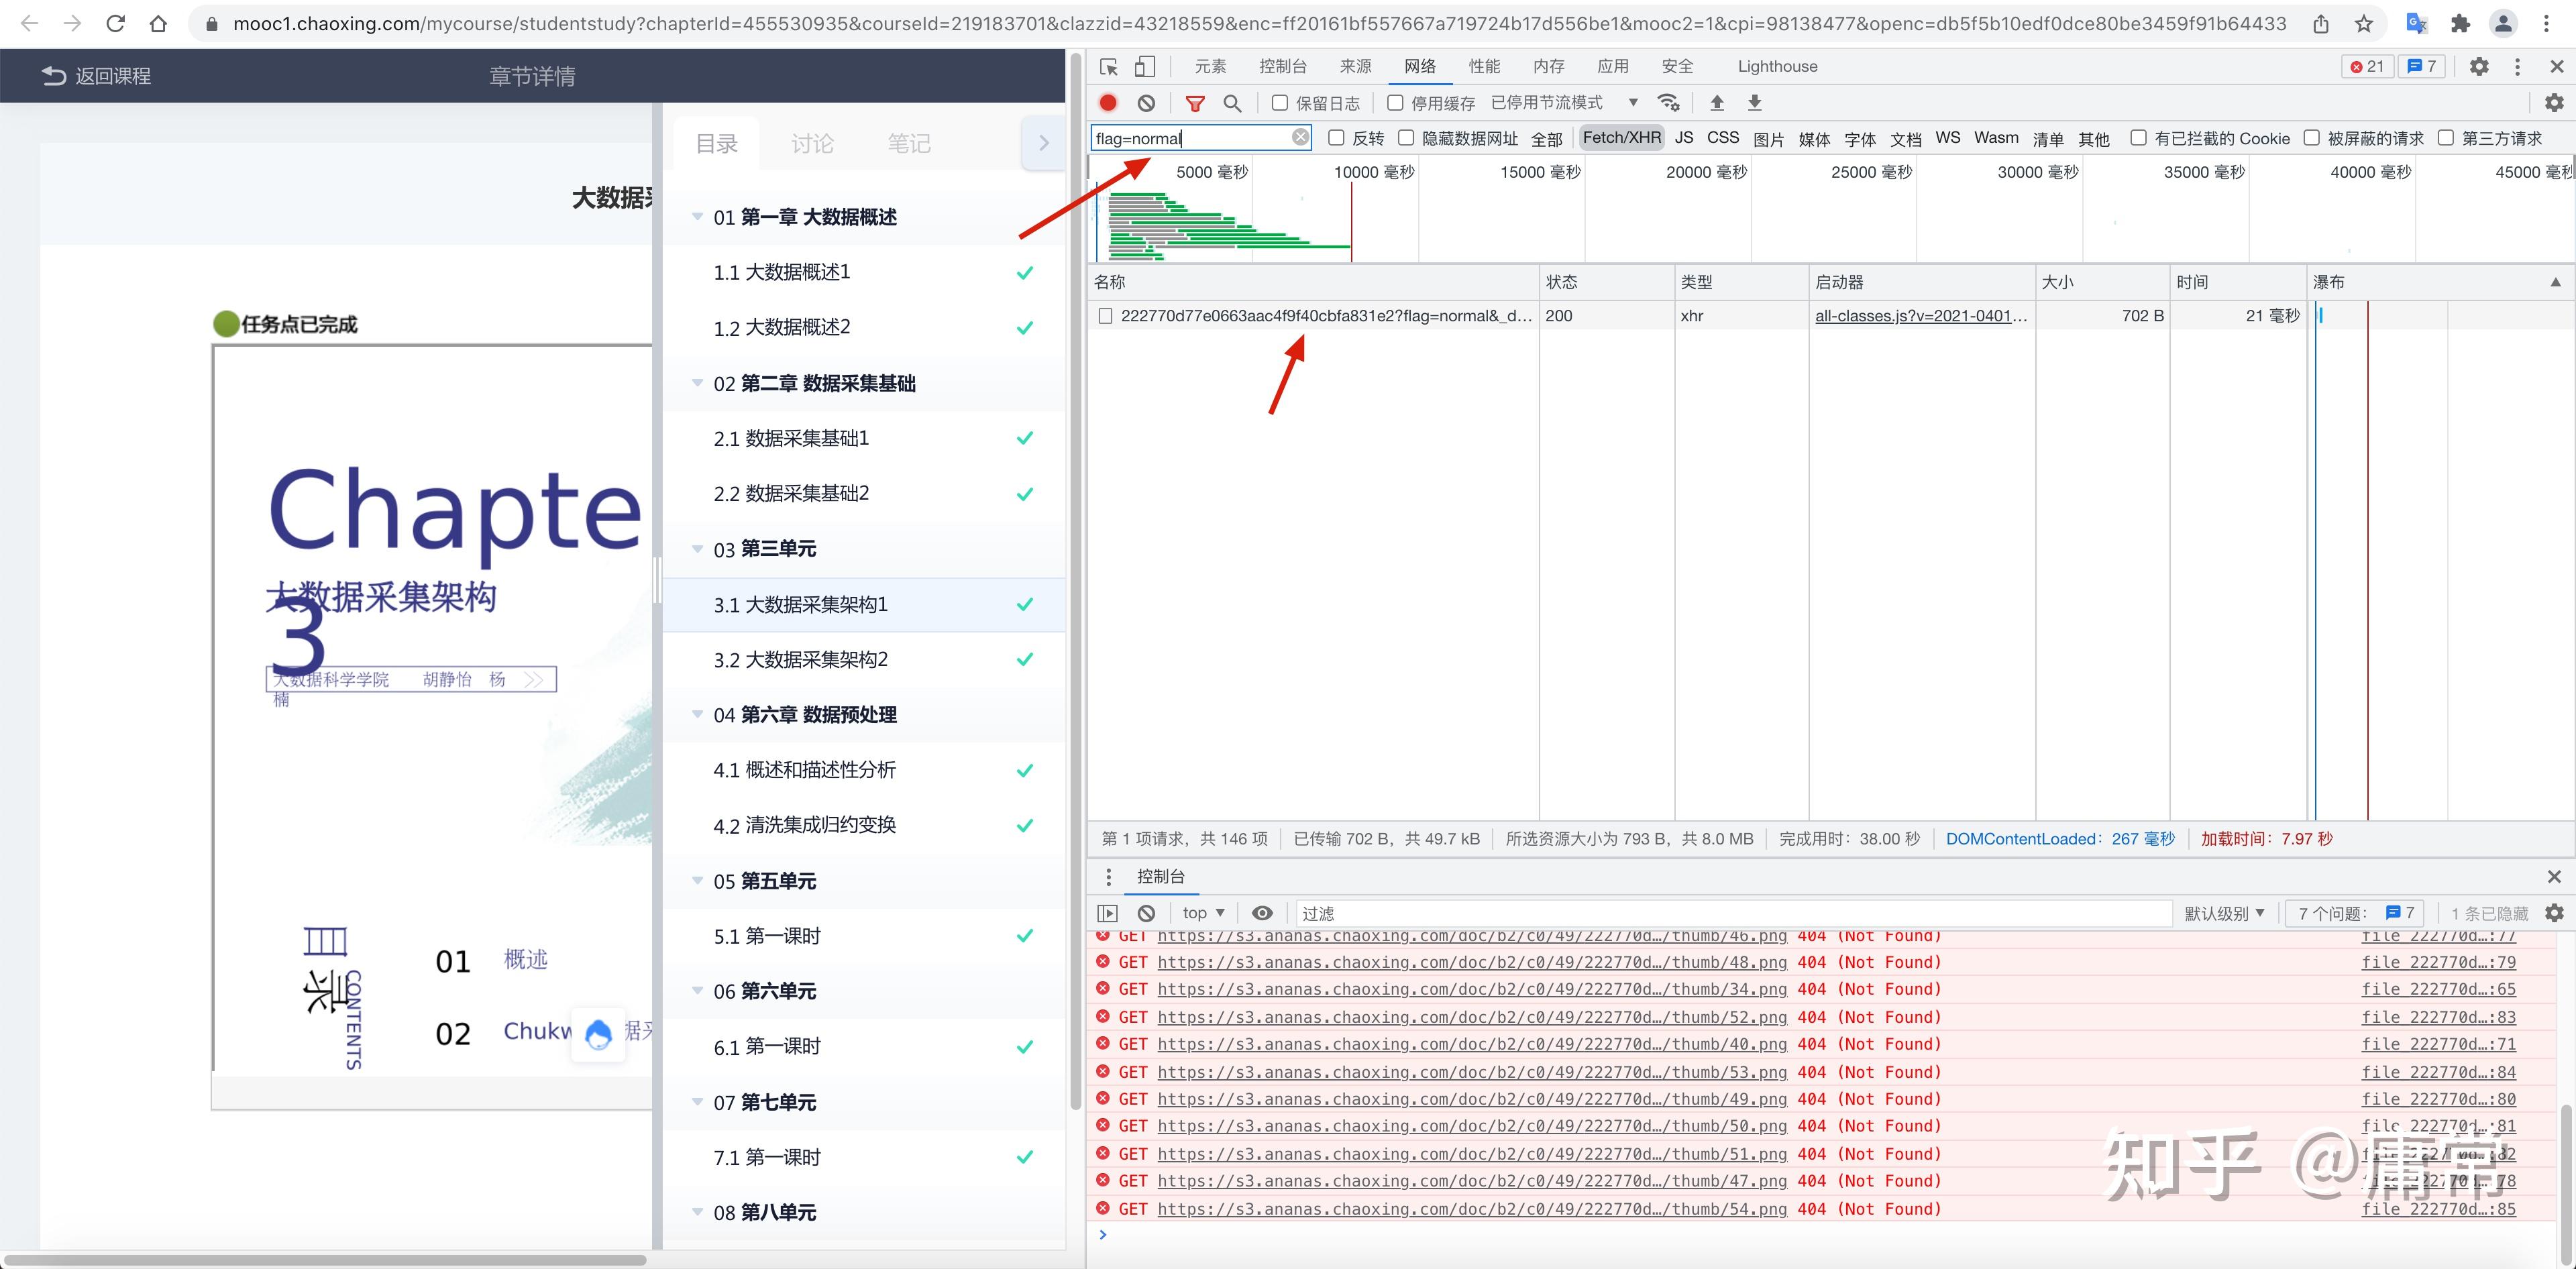Switch to the 笔记 tab
The image size is (2576, 1269).
coord(909,144)
